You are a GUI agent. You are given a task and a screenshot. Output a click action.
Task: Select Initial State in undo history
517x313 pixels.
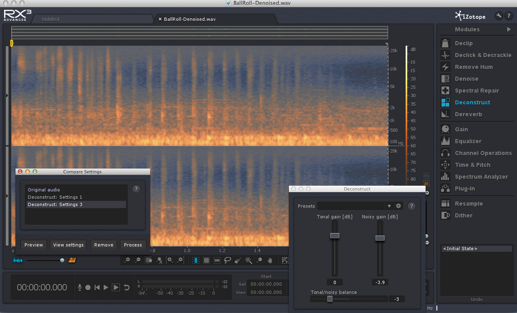tap(477, 249)
